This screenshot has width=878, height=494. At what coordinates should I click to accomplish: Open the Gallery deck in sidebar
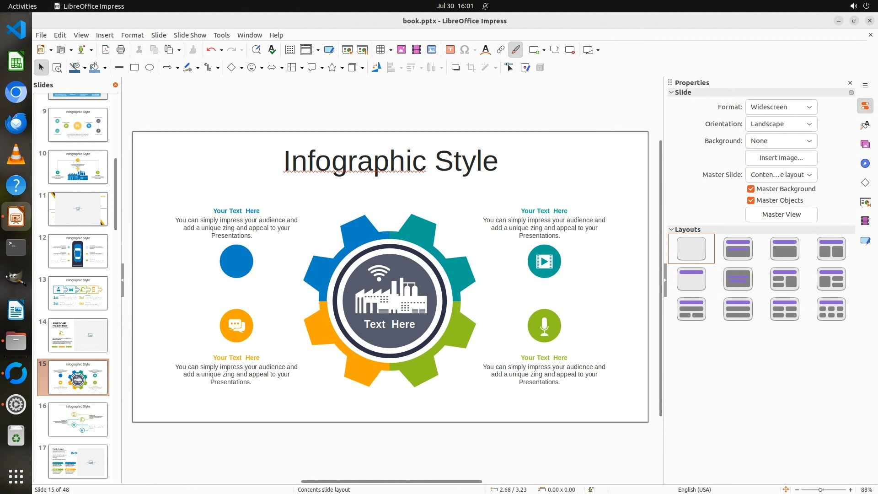click(x=865, y=145)
